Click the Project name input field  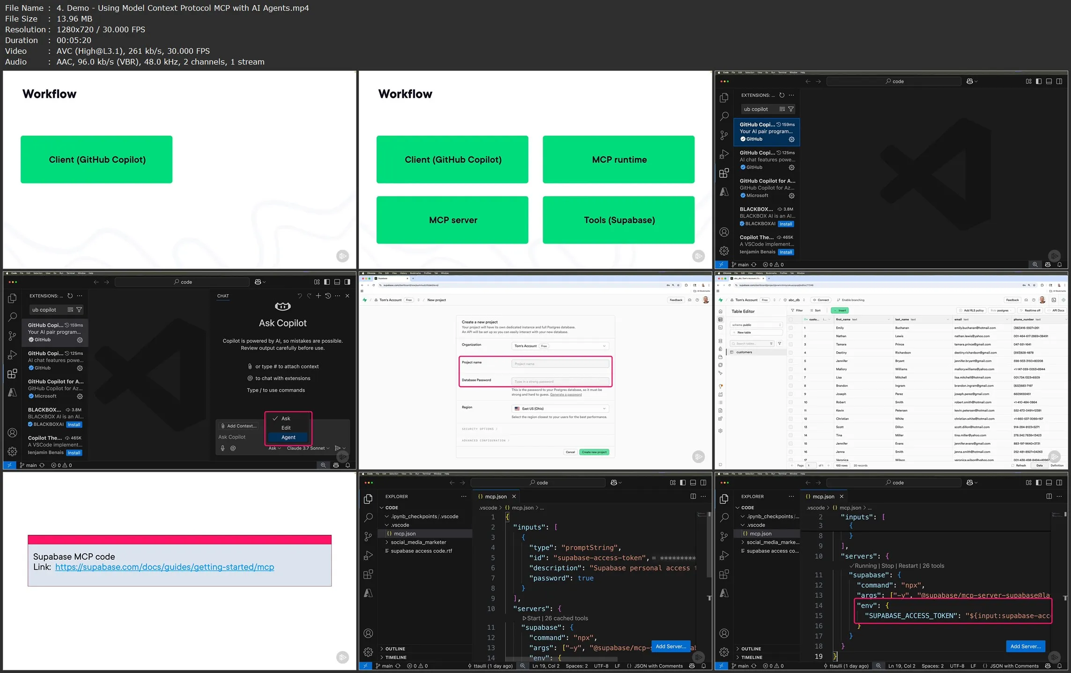pos(560,364)
